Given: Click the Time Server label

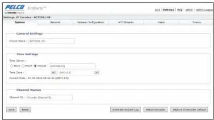Looking at the screenshot, I should (x=18, y=61).
